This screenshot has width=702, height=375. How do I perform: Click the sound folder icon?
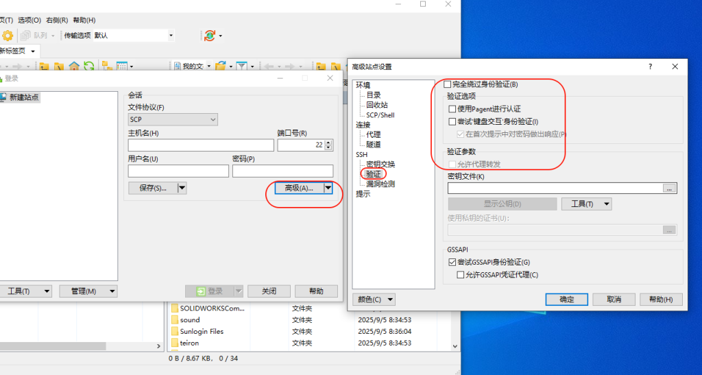pyautogui.click(x=175, y=320)
